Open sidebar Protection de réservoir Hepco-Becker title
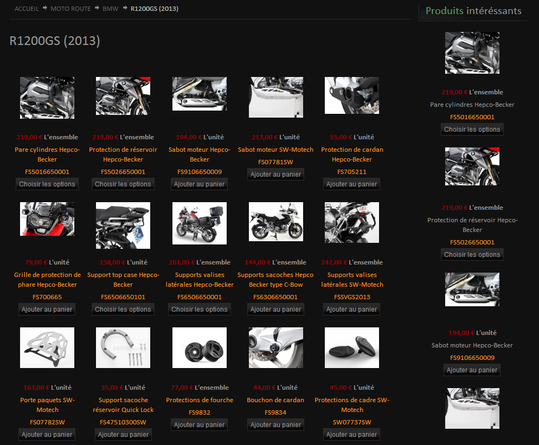This screenshot has width=539, height=445. 472,225
